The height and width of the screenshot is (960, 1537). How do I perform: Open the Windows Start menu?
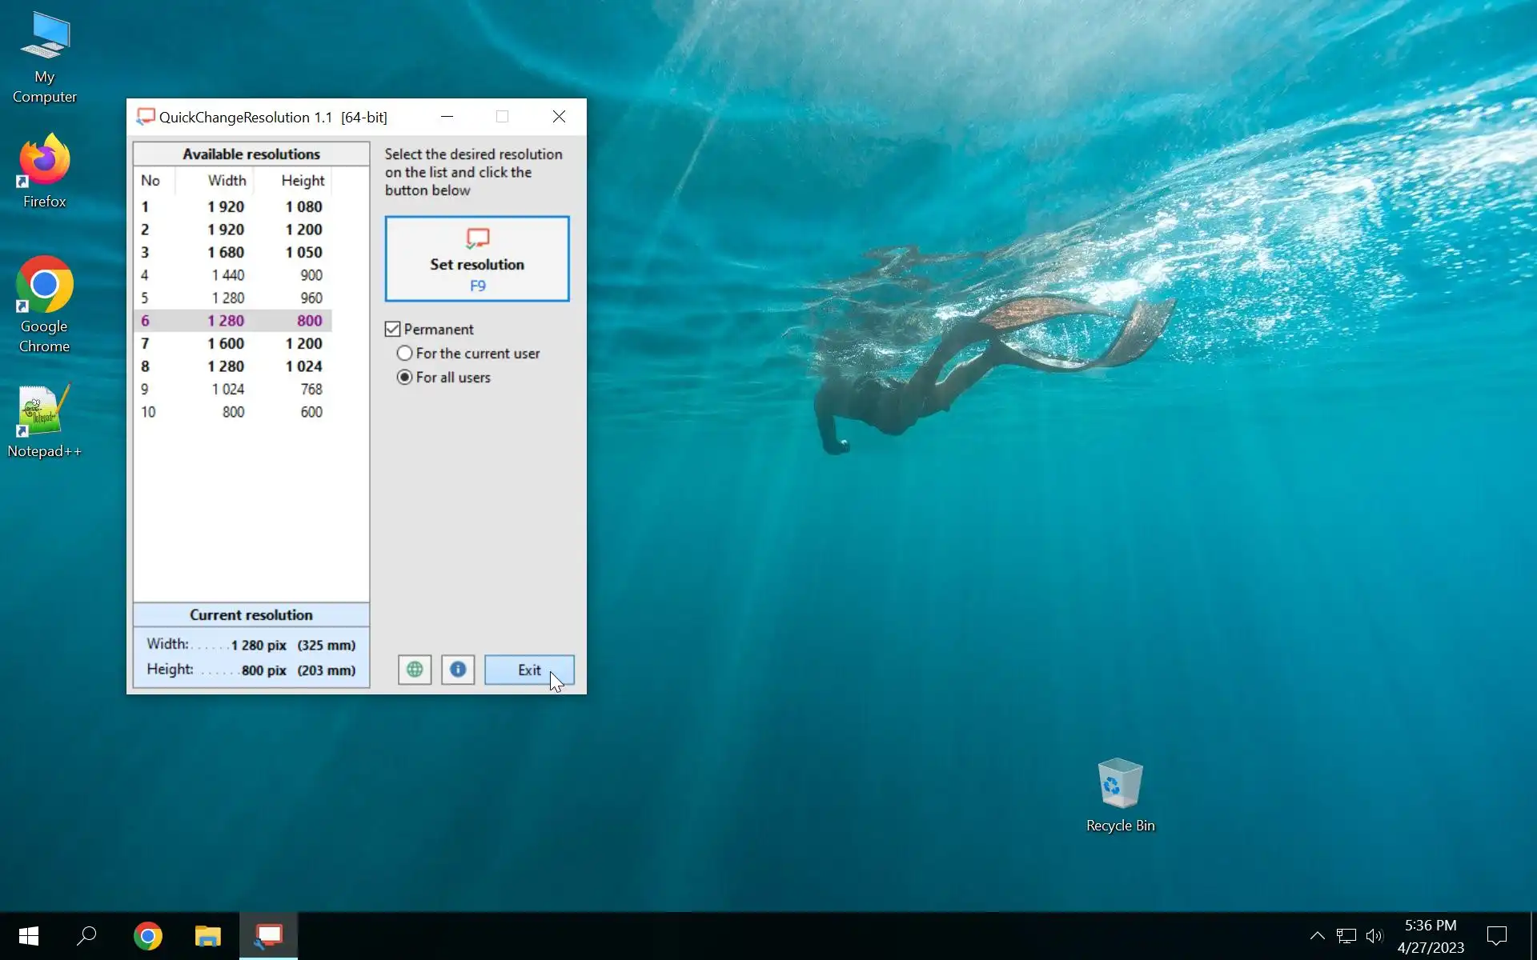point(29,936)
